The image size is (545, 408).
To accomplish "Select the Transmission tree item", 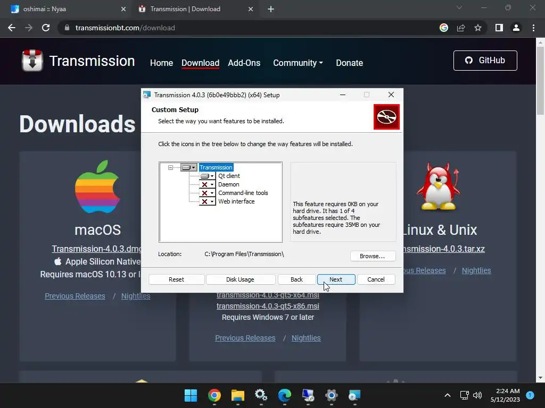I will pyautogui.click(x=216, y=167).
